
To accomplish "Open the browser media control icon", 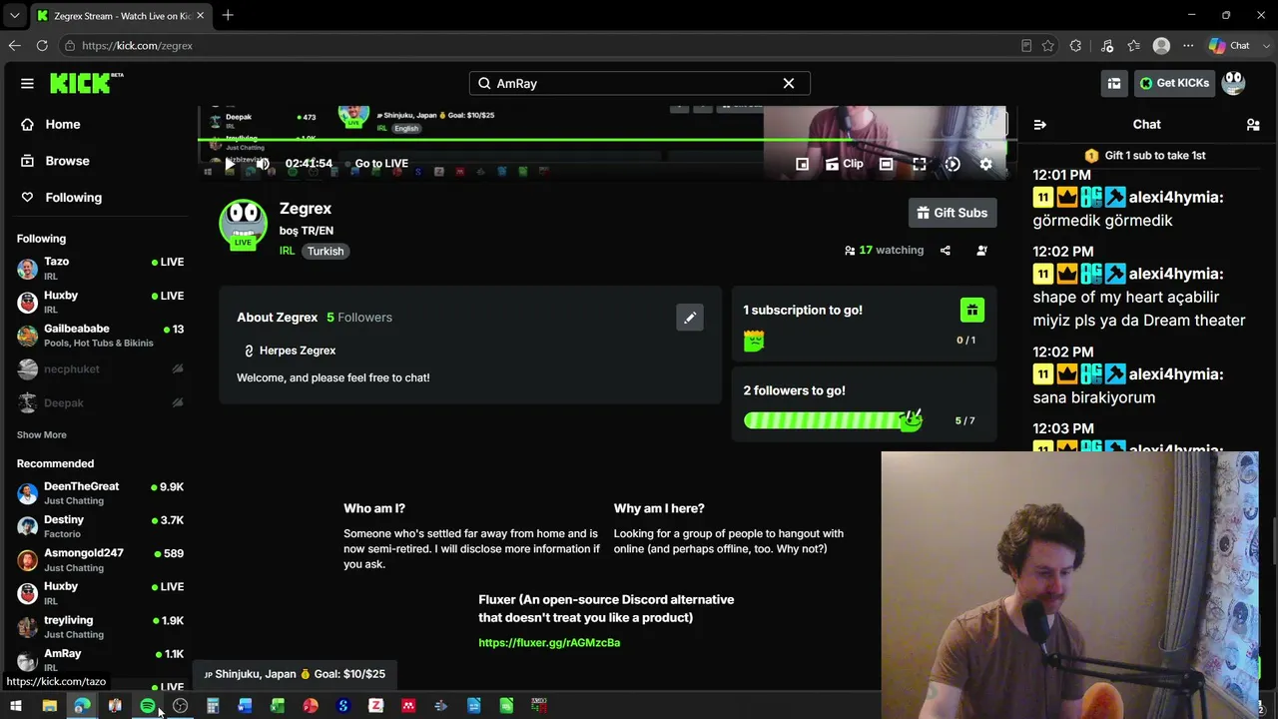I will coord(1107,45).
